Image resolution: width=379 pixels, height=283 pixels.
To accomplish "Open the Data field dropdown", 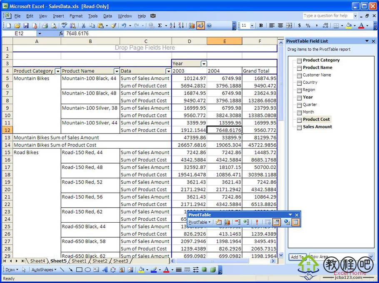I will tap(169, 71).
